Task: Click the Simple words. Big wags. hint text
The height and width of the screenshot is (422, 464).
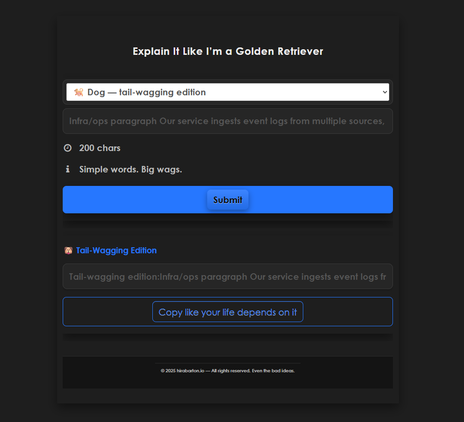Action: pyautogui.click(x=131, y=169)
